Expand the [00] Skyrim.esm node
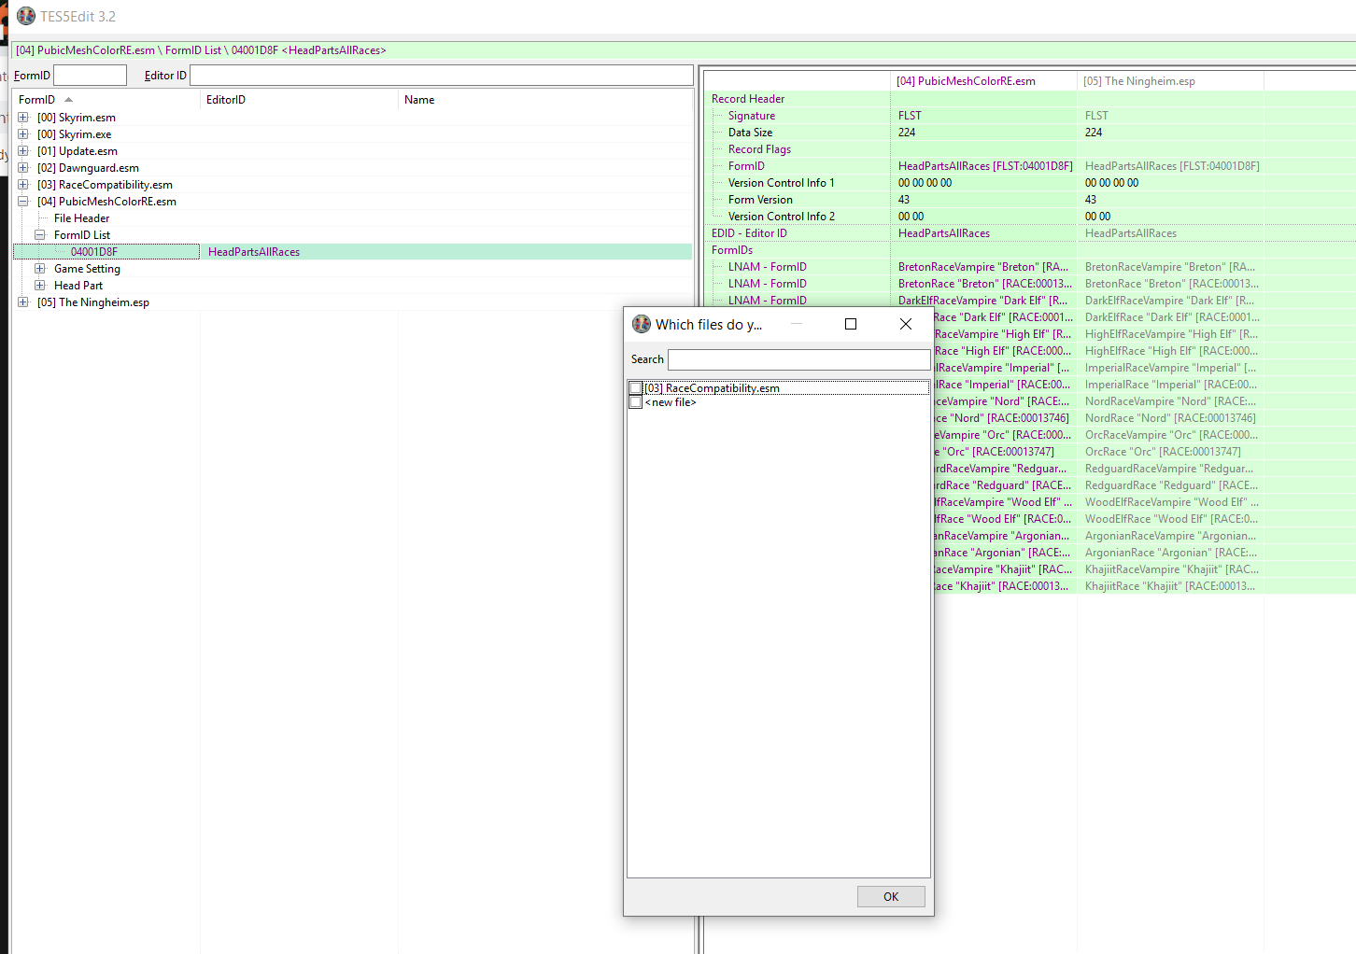The width and height of the screenshot is (1356, 954). (x=23, y=118)
